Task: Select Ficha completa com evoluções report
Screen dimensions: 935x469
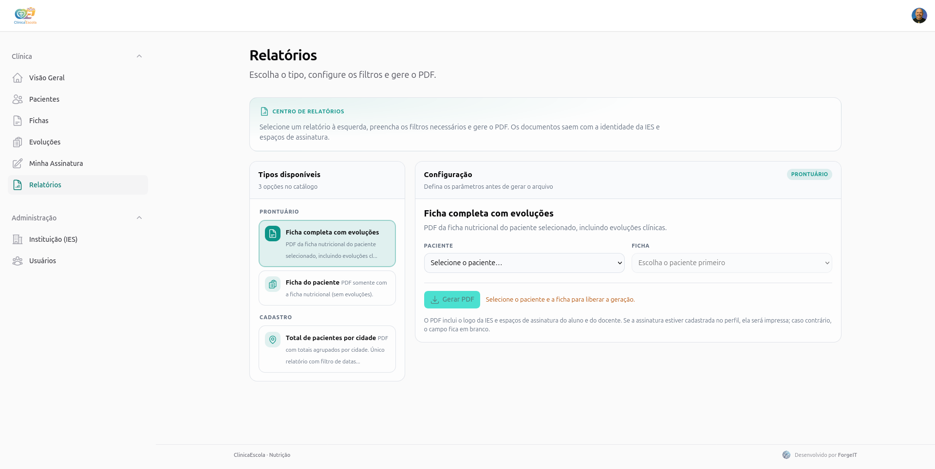Action: (x=327, y=244)
